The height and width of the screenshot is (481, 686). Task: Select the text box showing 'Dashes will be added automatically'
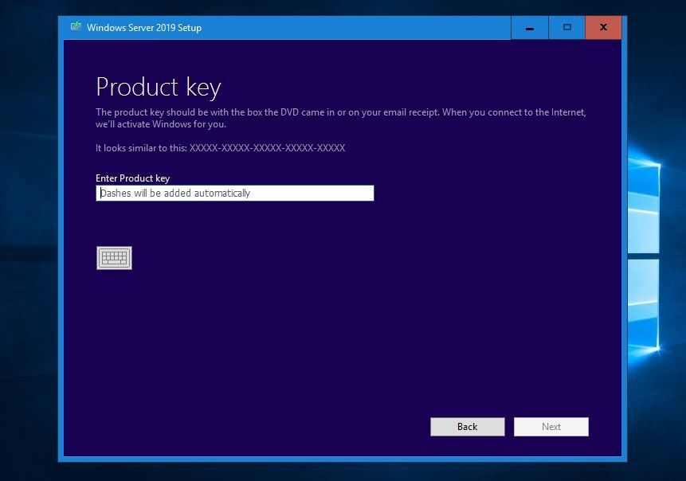click(234, 193)
